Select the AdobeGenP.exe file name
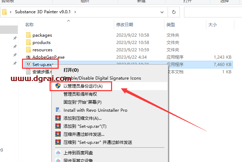Image resolution: width=242 pixels, height=162 pixels. pyautogui.click(x=49, y=57)
